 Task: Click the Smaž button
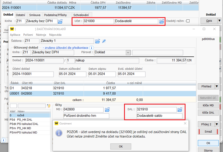(x=208, y=132)
